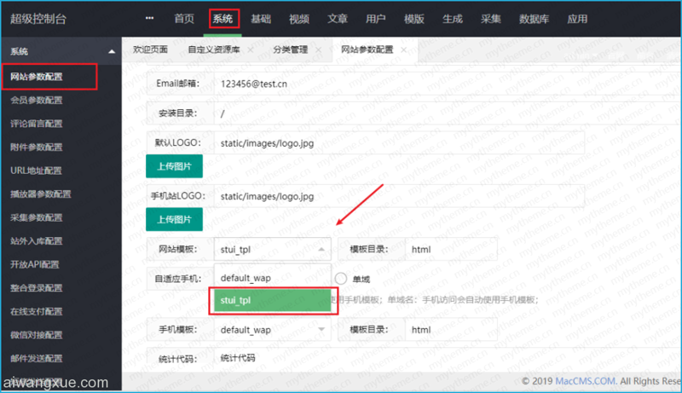Choose default_wap option in dropdown list
Image resolution: width=682 pixels, height=393 pixels.
[272, 278]
